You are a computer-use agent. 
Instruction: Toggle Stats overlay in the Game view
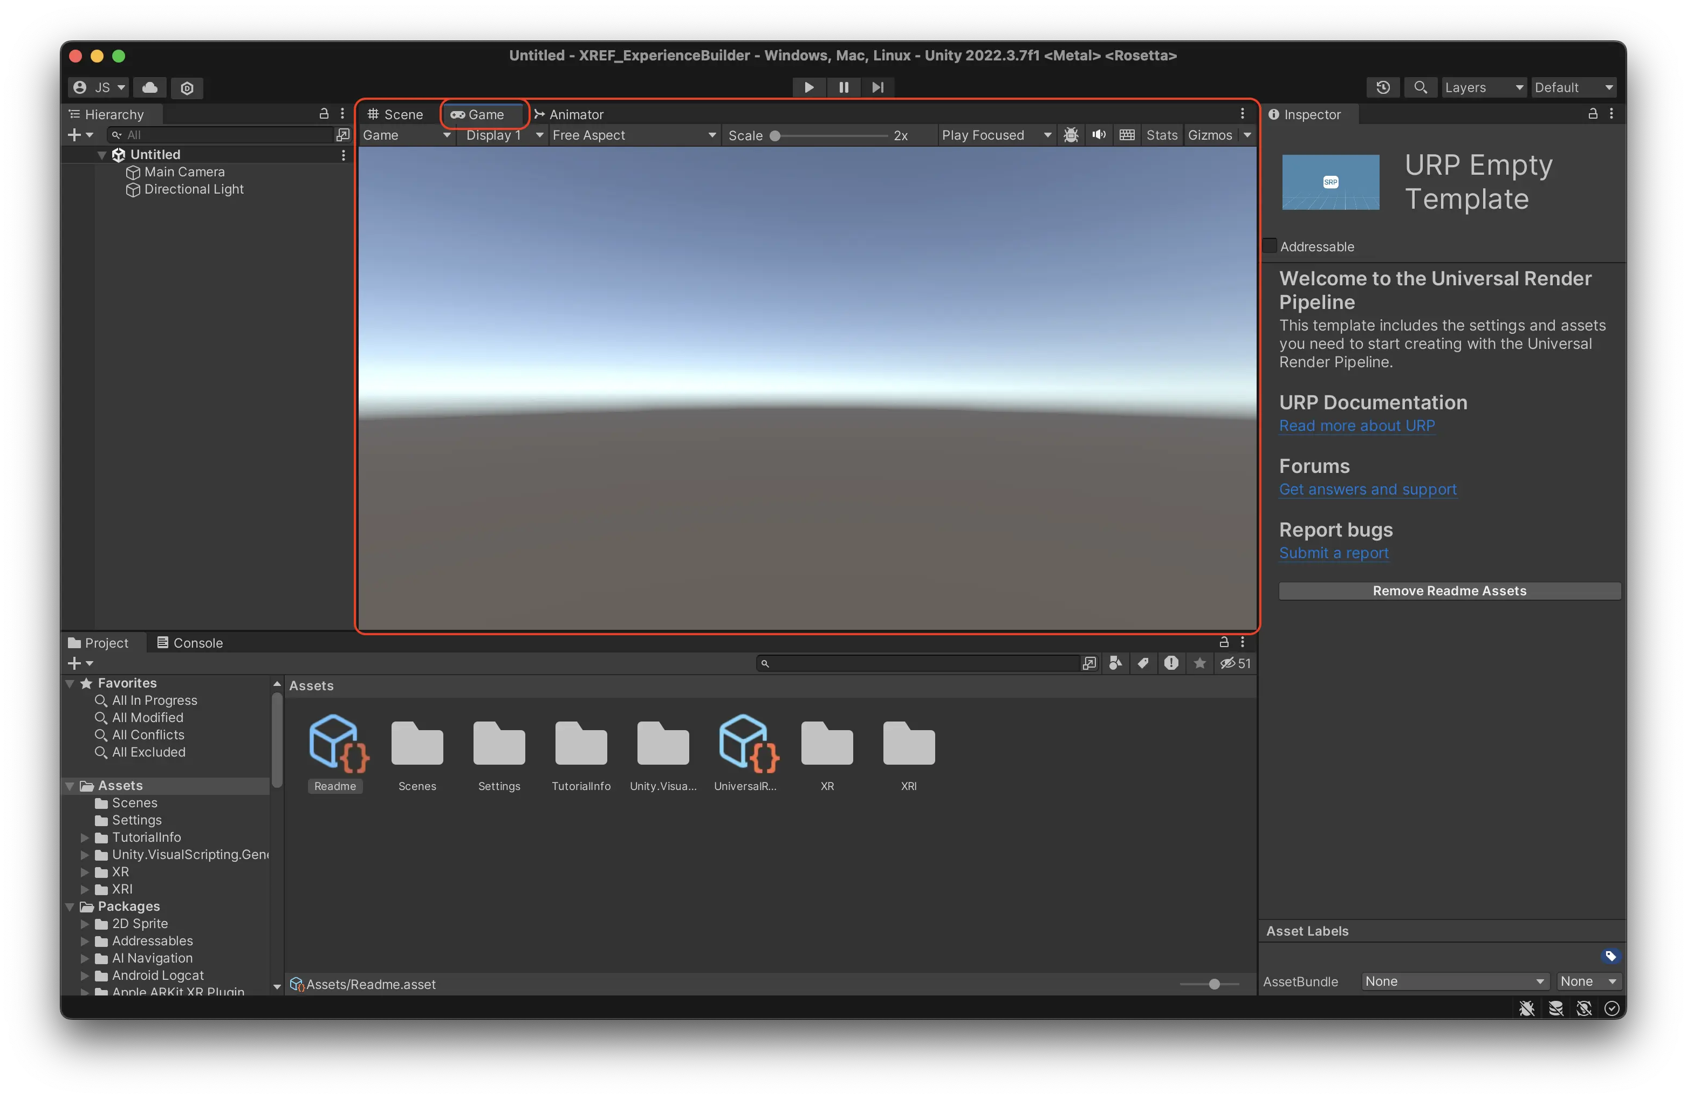coord(1161,135)
